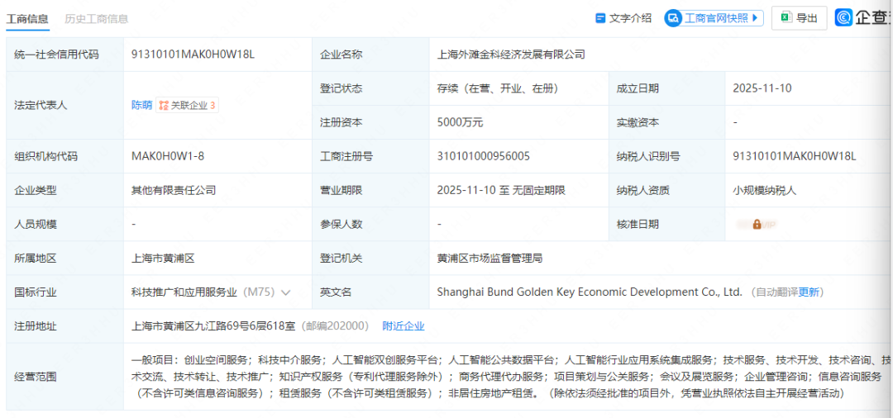Open legal representative 陈萌's profile link
This screenshot has width=893, height=418.
pos(141,106)
